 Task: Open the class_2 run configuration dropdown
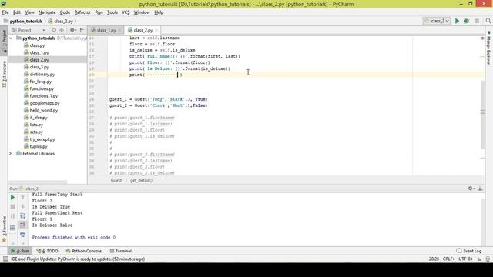point(437,21)
